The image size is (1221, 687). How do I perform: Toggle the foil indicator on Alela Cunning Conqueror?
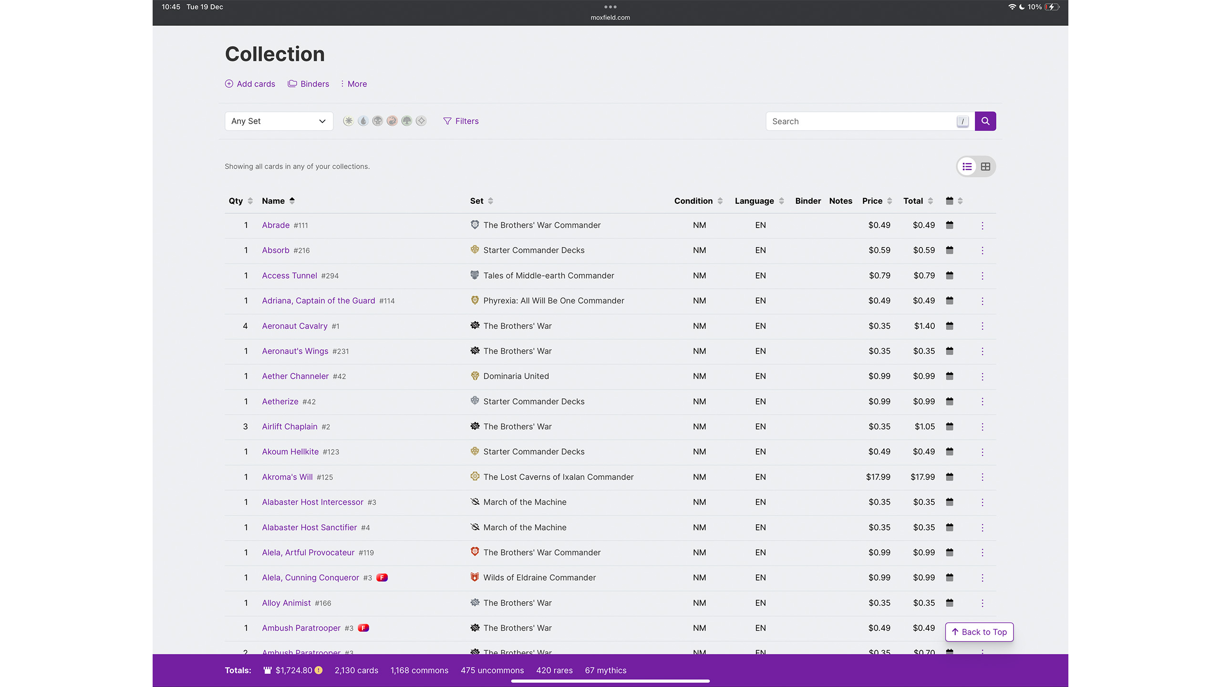(x=382, y=577)
